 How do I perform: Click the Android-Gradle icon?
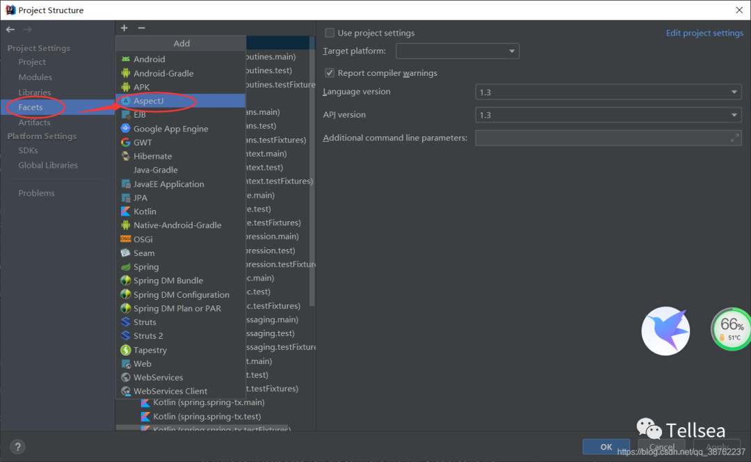click(125, 73)
